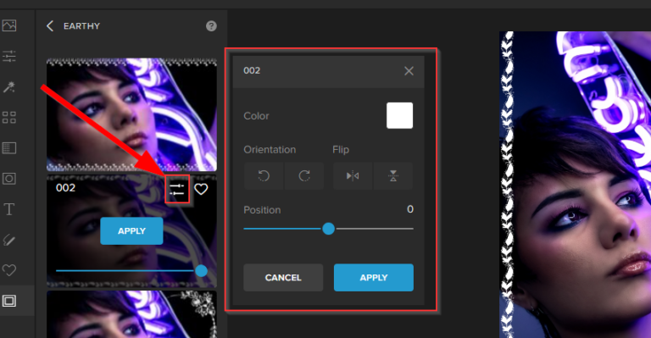Flip the frame vertically
This screenshot has height=338, width=651.
pos(393,176)
